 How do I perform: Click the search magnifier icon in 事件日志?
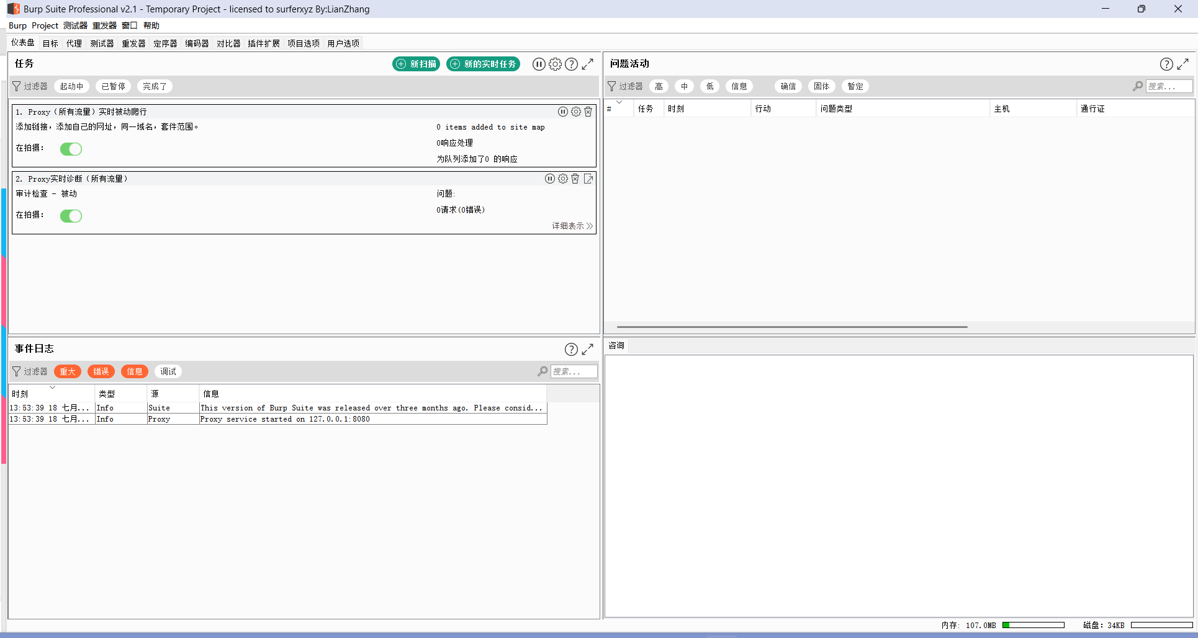tap(543, 371)
